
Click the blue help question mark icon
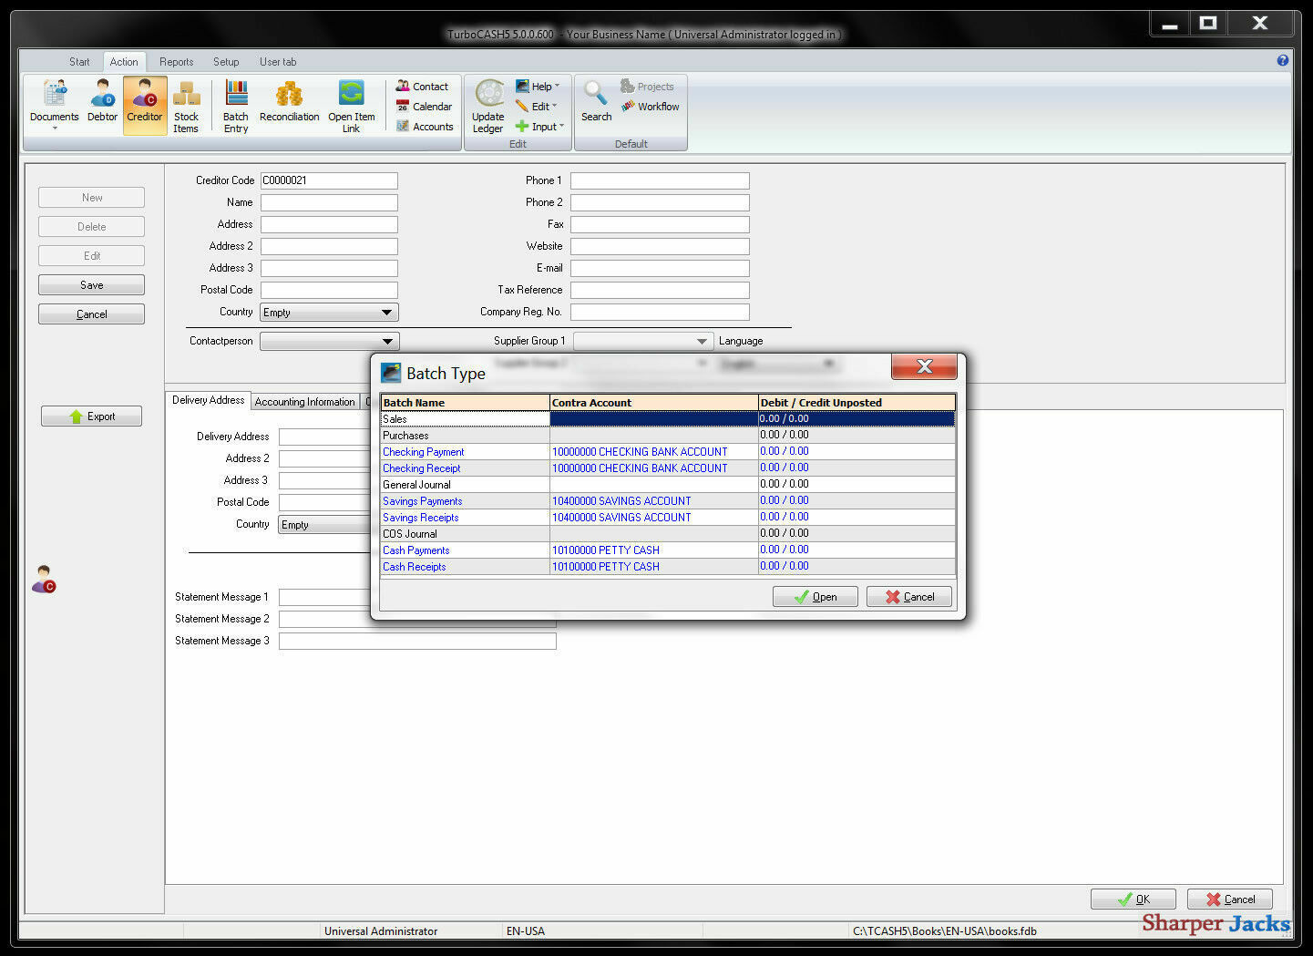[1282, 60]
